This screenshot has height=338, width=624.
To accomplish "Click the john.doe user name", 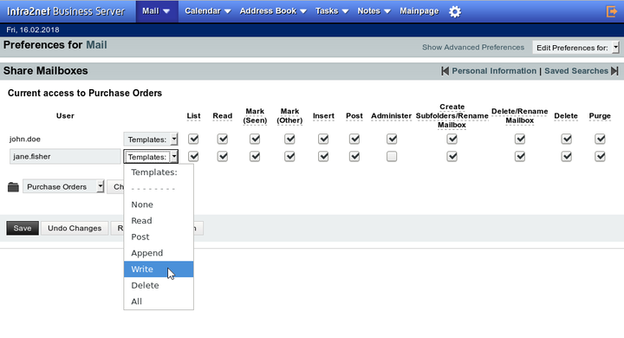I will [25, 139].
